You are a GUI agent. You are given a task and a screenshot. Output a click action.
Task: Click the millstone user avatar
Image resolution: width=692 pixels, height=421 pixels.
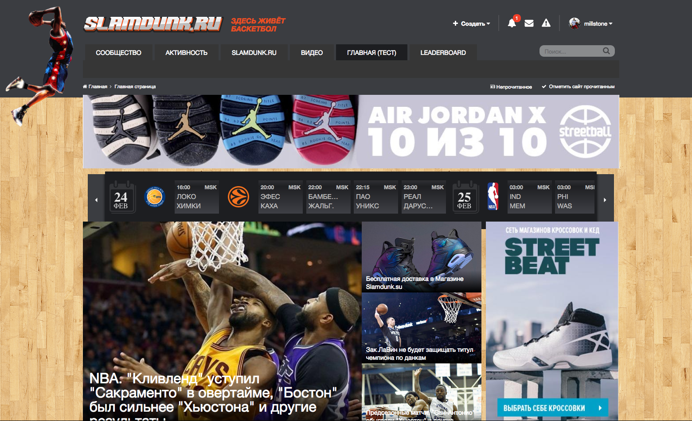point(575,23)
